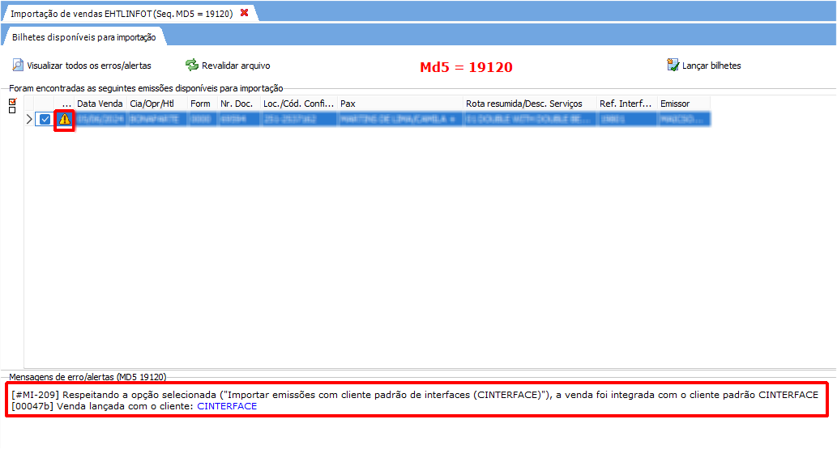
Task: Sort by the Cia/Opr/Htl column header
Action: (156, 104)
